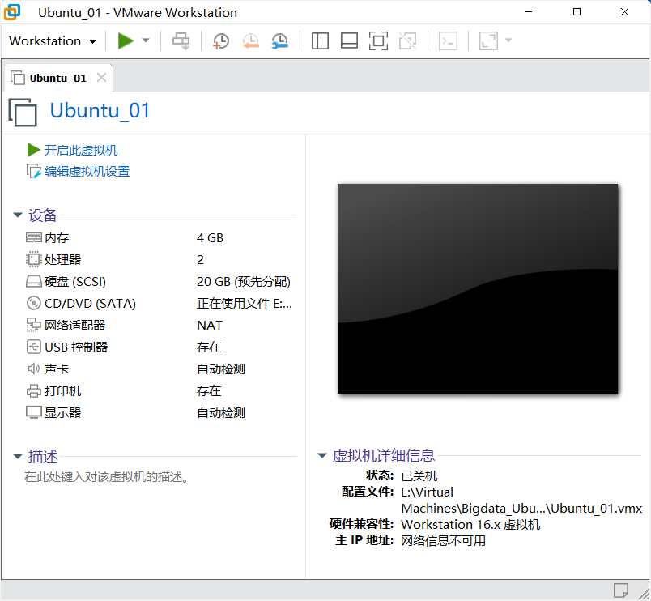
Task: Click the stretch guest display icon
Action: tap(488, 41)
